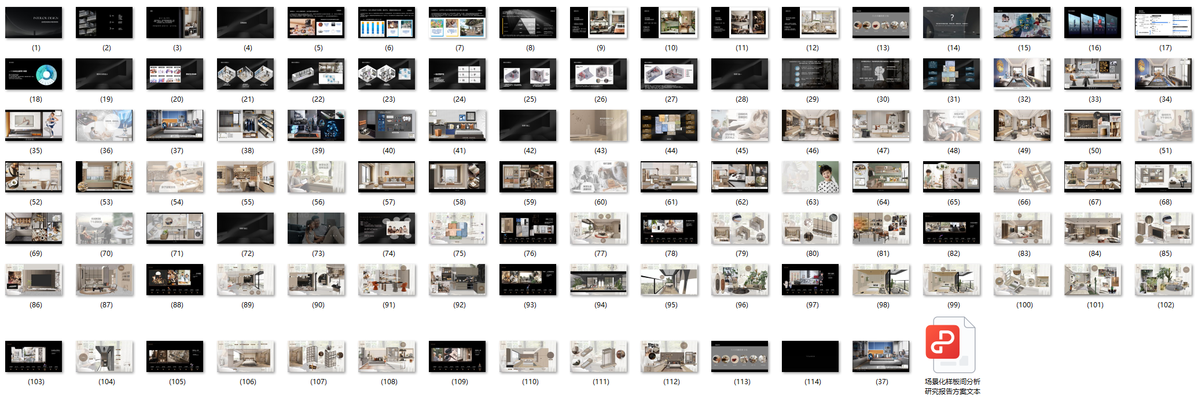Select thumbnail labeled (103)
1198x409 pixels.
click(34, 356)
